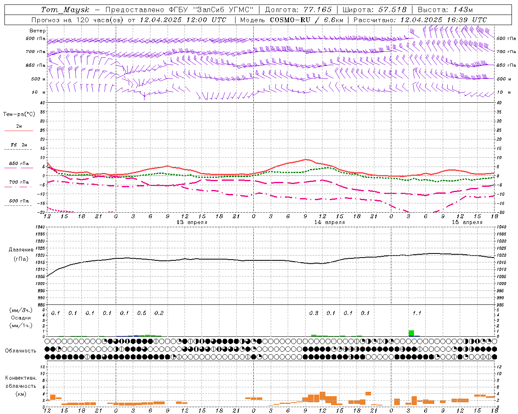Screen dimensions: 518x414
Task: Click the precipitation value 0.3
Action: (314, 313)
